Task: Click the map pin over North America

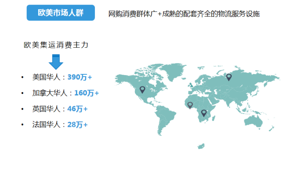Action: (x=142, y=90)
